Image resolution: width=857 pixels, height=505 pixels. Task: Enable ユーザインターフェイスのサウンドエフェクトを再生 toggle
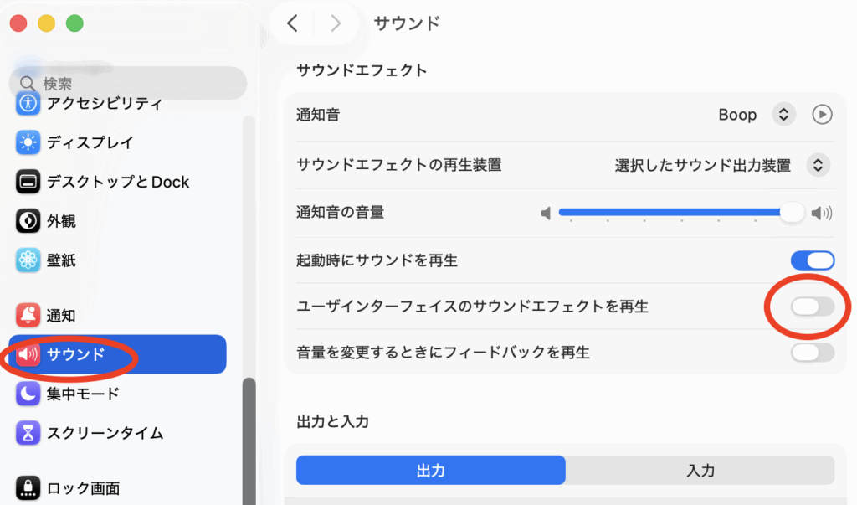812,307
